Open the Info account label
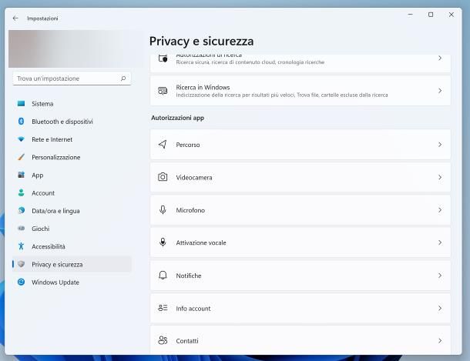Image resolution: width=470 pixels, height=361 pixels. click(193, 309)
